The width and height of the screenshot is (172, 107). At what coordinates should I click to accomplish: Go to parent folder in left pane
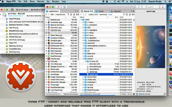(68, 15)
